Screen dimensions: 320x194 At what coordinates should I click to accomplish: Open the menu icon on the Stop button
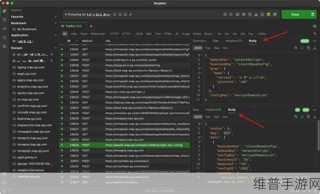coord(313,14)
